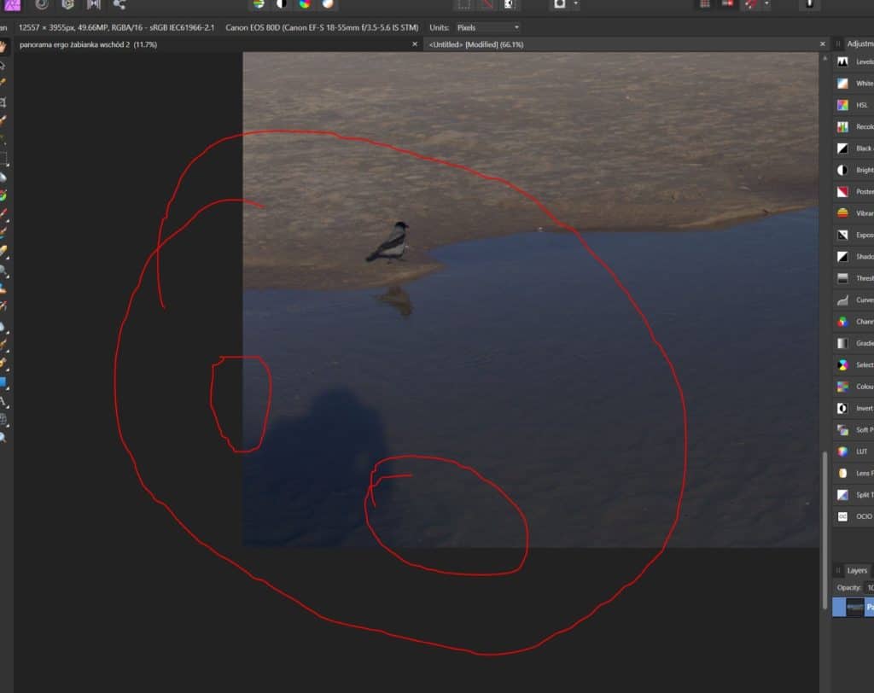This screenshot has height=693, width=874.
Task: Toggle the quick mask button
Action: [560, 4]
